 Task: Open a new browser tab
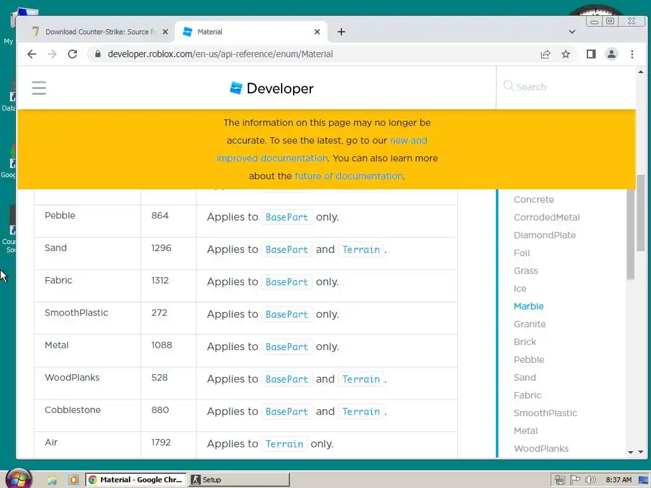pyautogui.click(x=341, y=32)
